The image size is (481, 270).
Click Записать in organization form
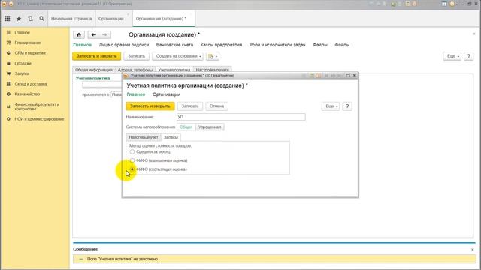[136, 56]
